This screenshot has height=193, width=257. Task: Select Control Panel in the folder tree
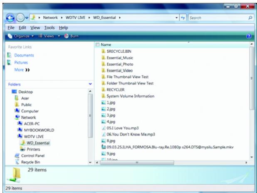(x=33, y=156)
